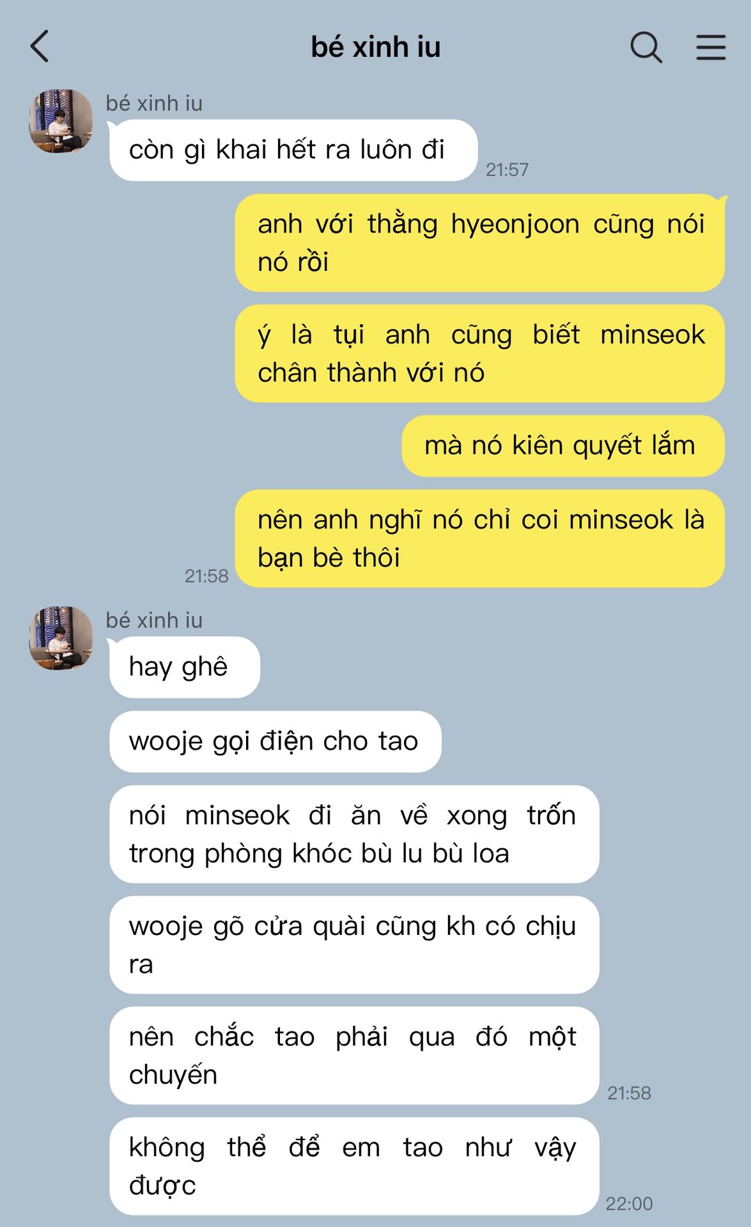Select yellow message mentioning hyeonjoon
Screen dimensions: 751x1227
480,243
